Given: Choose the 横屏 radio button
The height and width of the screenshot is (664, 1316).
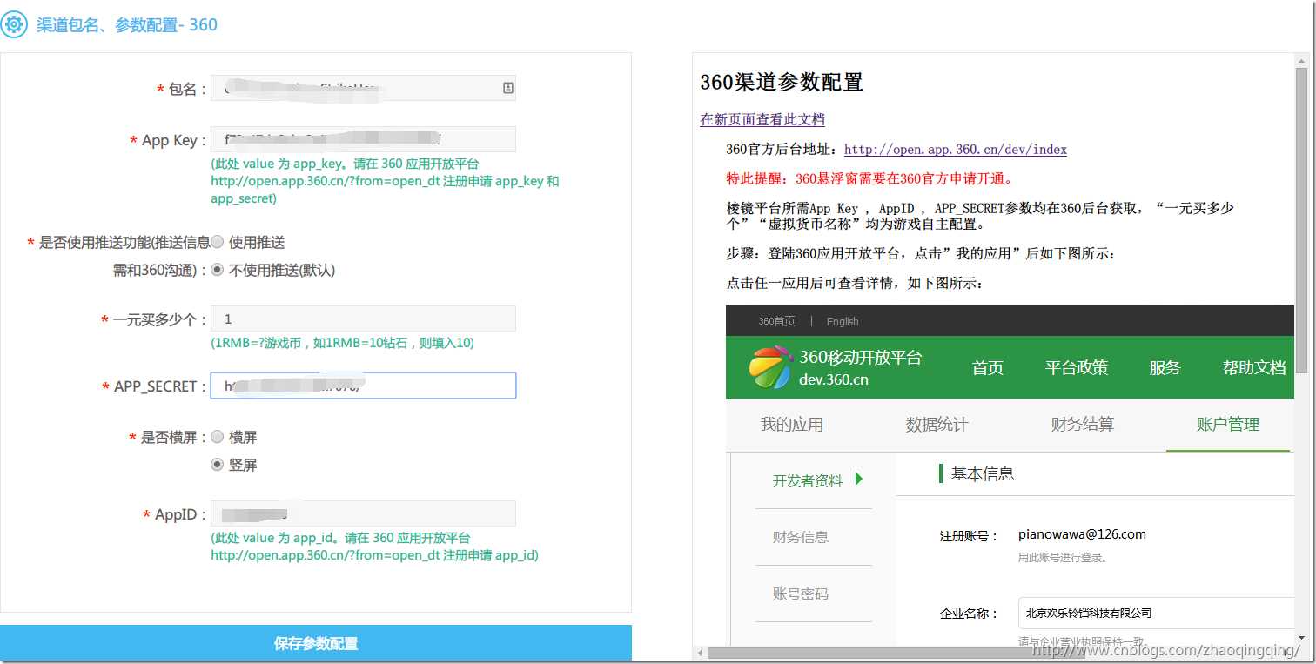Looking at the screenshot, I should click(x=218, y=437).
